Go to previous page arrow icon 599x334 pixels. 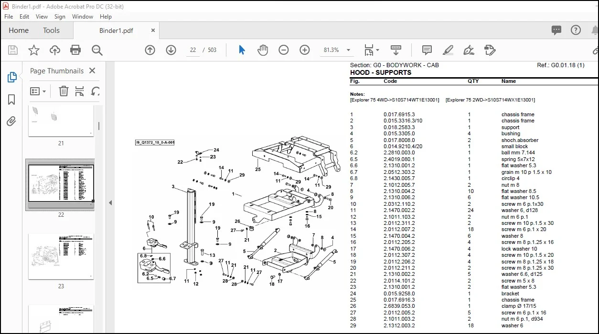(150, 50)
